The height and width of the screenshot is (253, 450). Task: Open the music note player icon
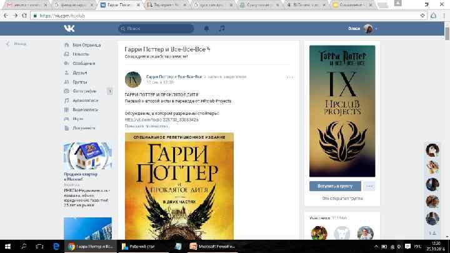(222, 28)
